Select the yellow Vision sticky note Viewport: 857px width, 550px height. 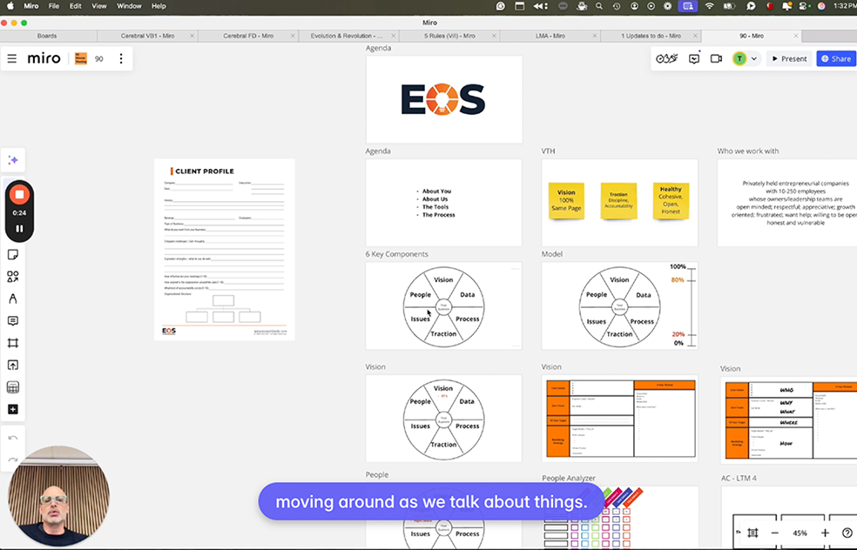pyautogui.click(x=566, y=200)
